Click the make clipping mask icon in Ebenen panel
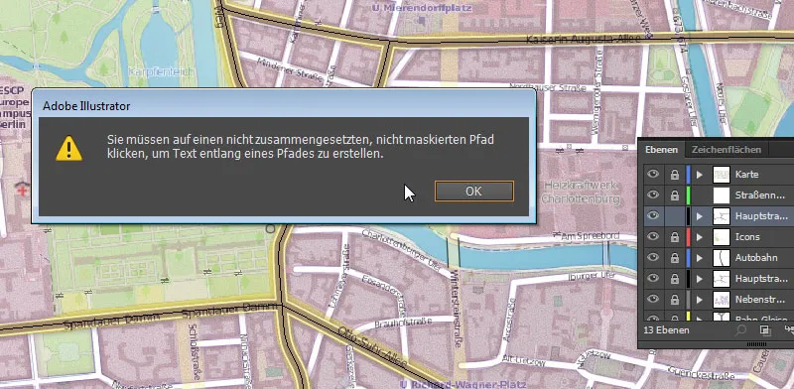This screenshot has width=794, height=389. coord(765,330)
